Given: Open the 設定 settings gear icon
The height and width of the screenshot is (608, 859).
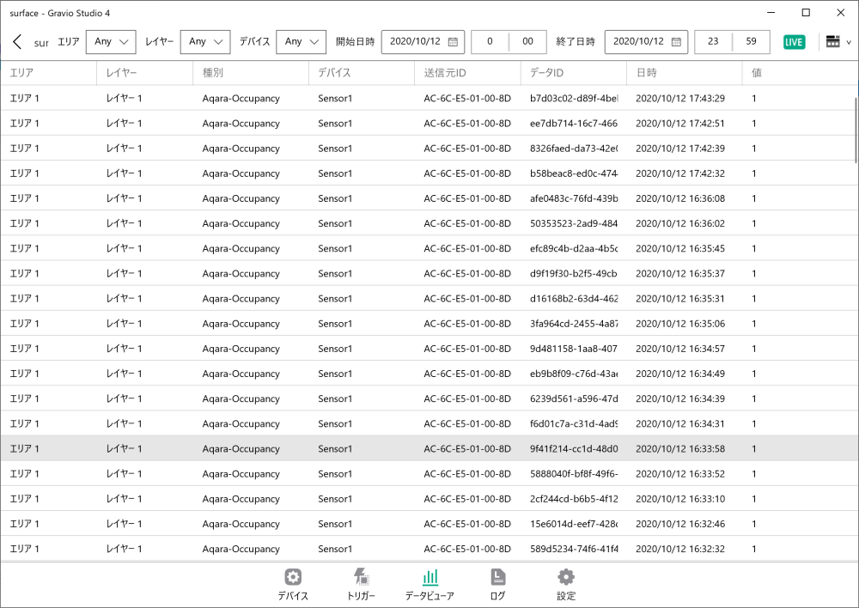Looking at the screenshot, I should (565, 577).
